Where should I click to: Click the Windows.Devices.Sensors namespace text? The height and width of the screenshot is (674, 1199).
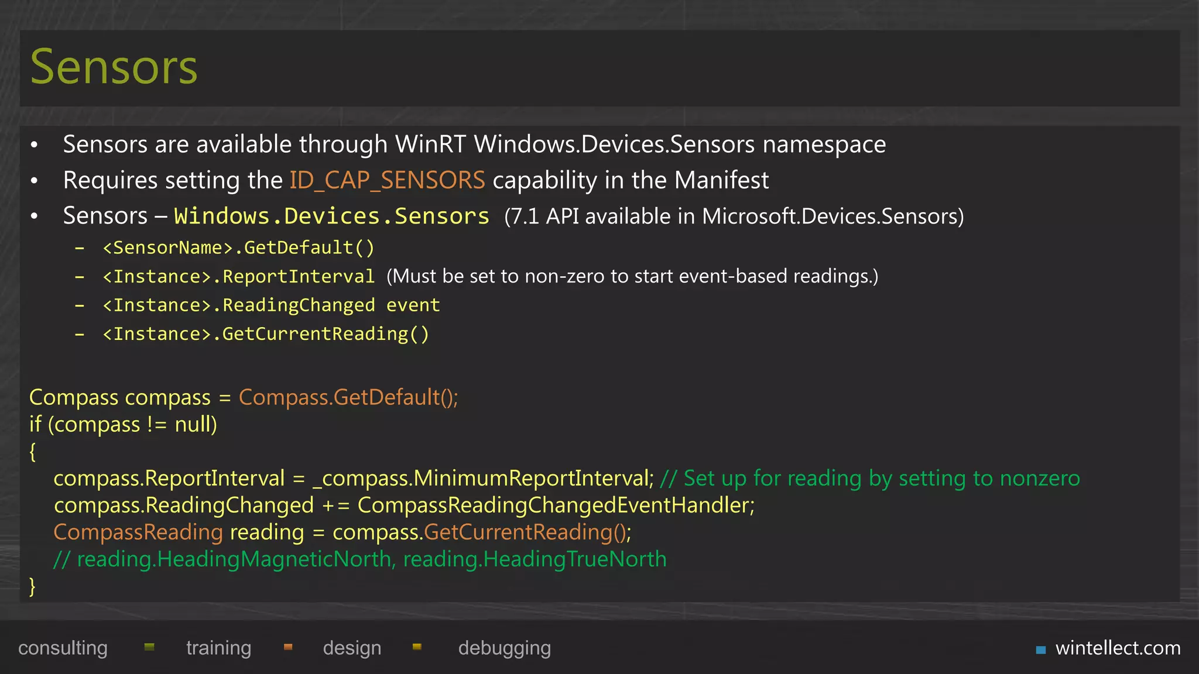331,216
